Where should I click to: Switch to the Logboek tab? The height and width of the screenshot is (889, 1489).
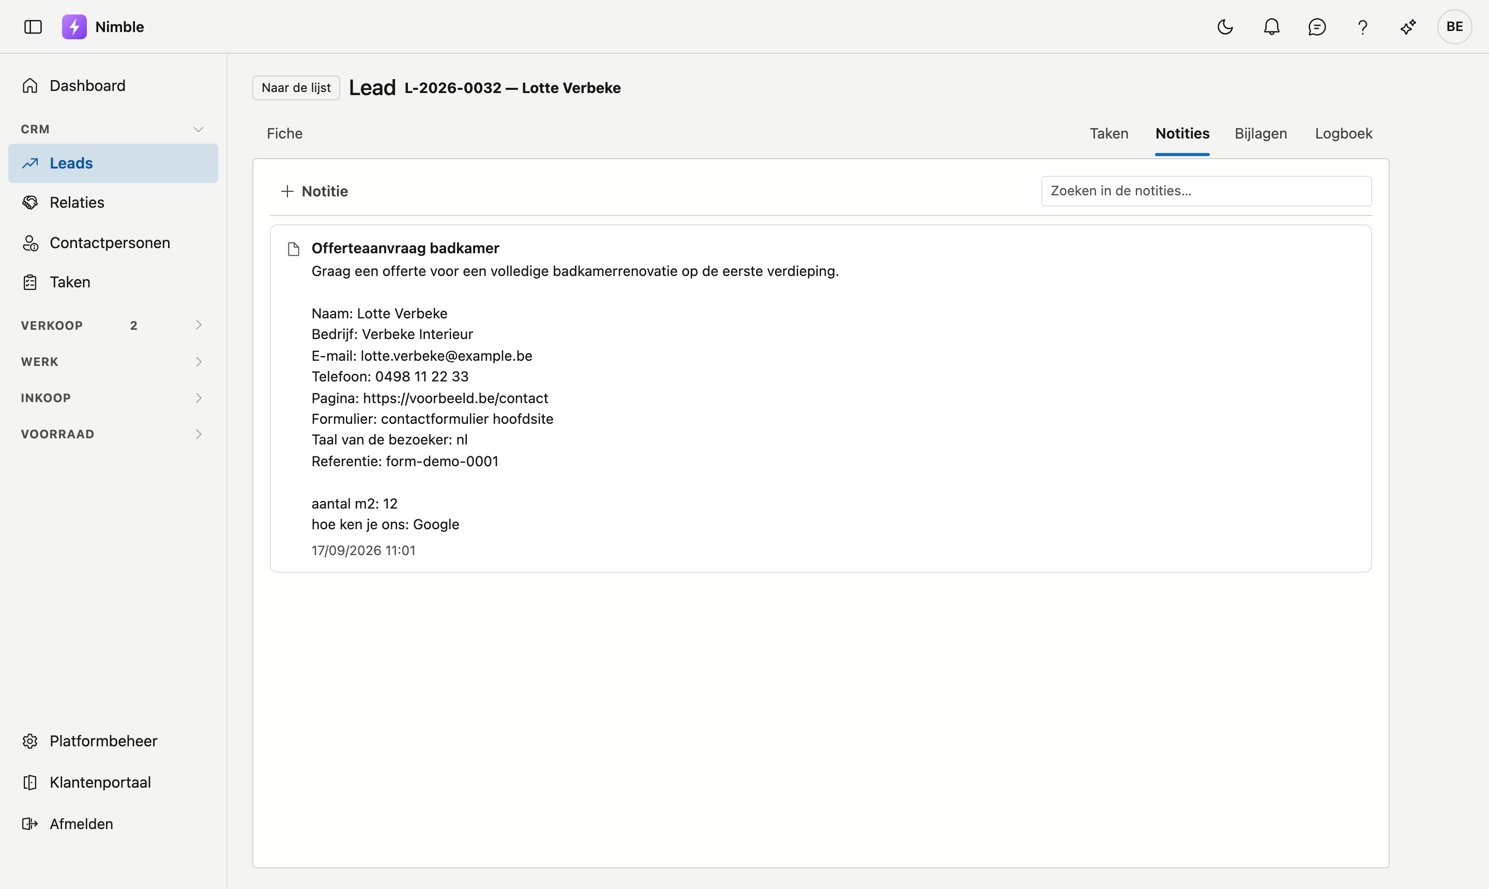click(x=1343, y=133)
